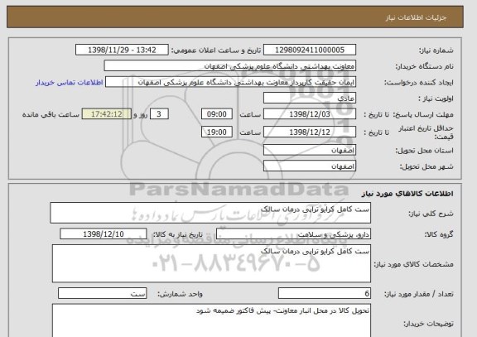Image resolution: width=477 pixels, height=337 pixels.
Task: Click the شهر محل تحویل label
Action: (426, 166)
